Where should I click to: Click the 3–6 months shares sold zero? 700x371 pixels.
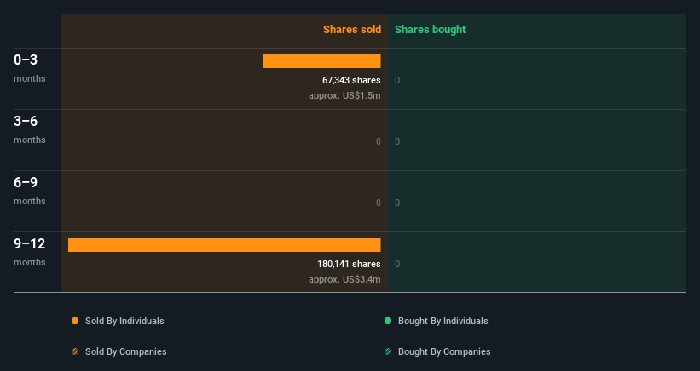[x=379, y=141]
